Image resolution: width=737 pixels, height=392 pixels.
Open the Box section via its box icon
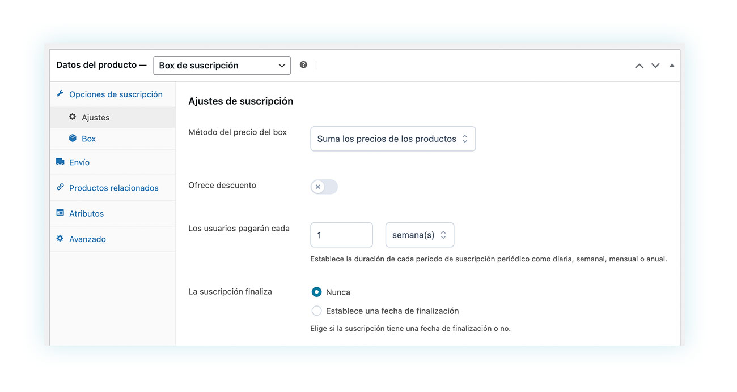73,138
